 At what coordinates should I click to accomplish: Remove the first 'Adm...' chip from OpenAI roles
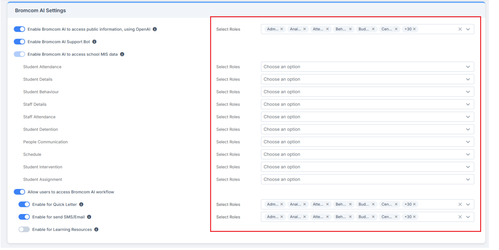click(282, 29)
